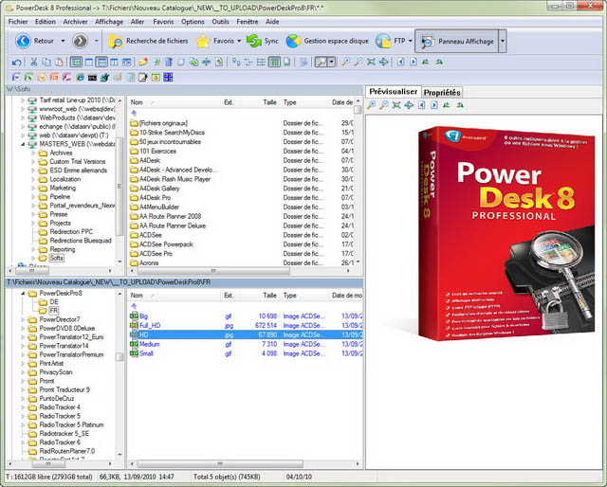Open the viewer pane button dropdown arrow
This screenshot has width=607, height=487.
click(x=331, y=62)
